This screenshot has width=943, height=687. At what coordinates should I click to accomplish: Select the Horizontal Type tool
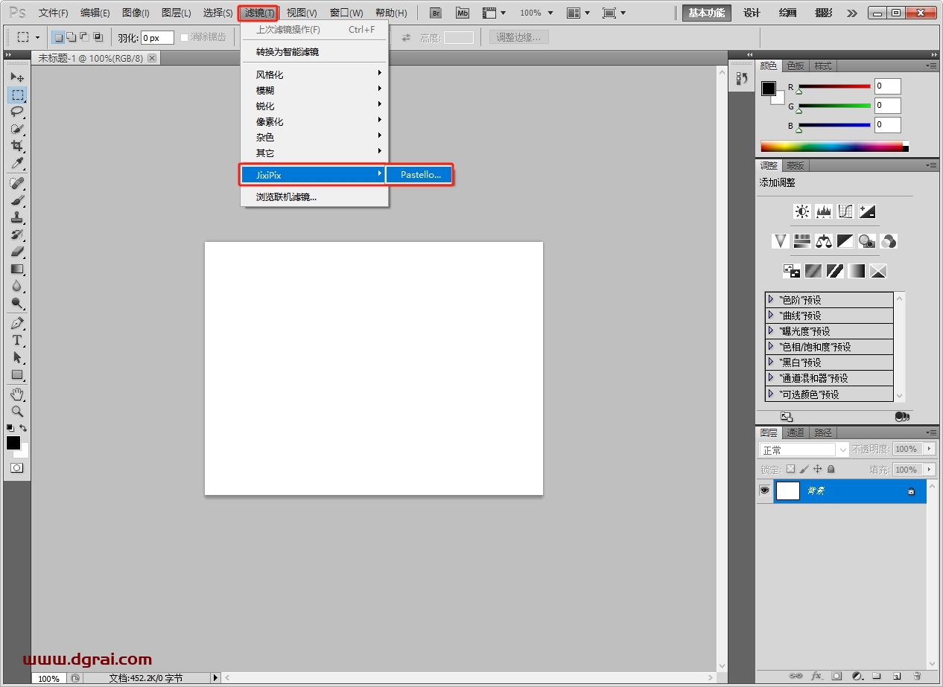(16, 340)
